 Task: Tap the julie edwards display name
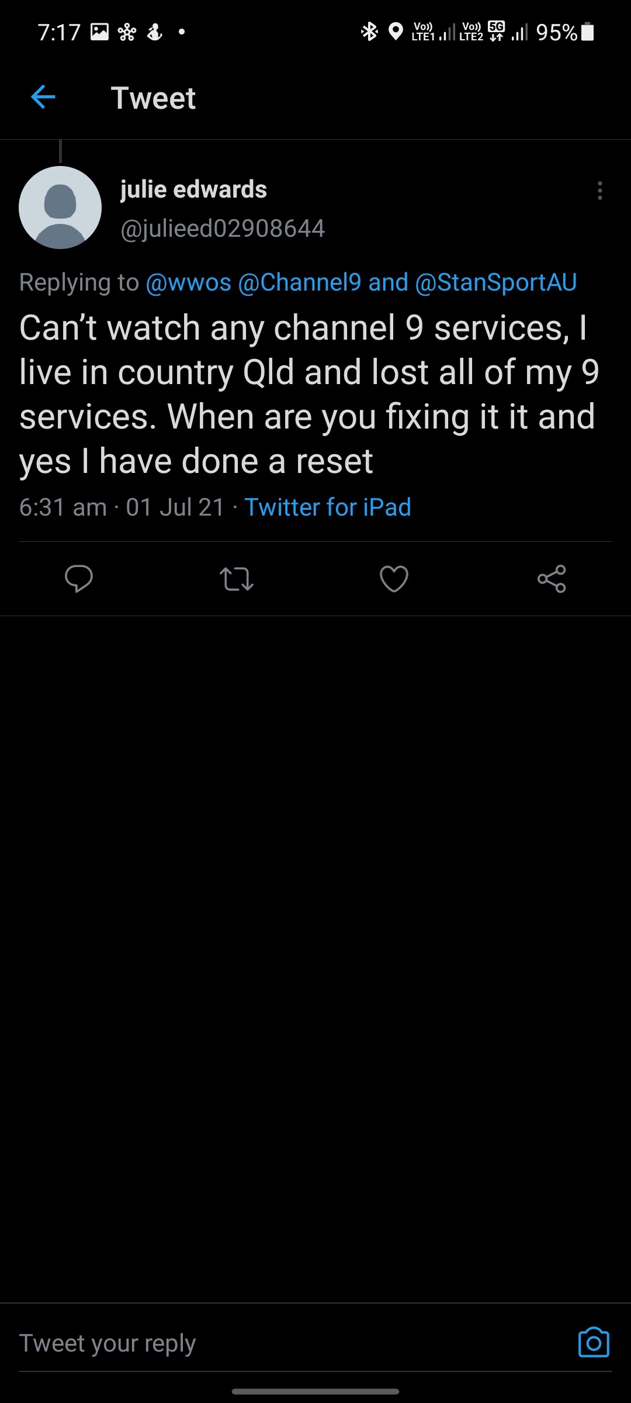pyautogui.click(x=193, y=189)
